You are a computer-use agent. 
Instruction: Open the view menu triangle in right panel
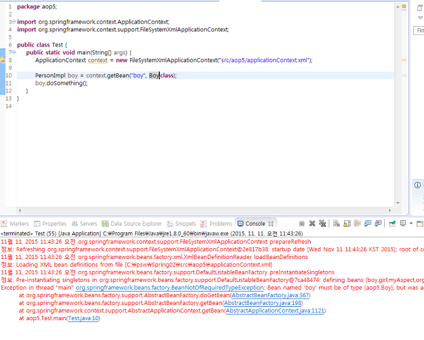[420, 18]
